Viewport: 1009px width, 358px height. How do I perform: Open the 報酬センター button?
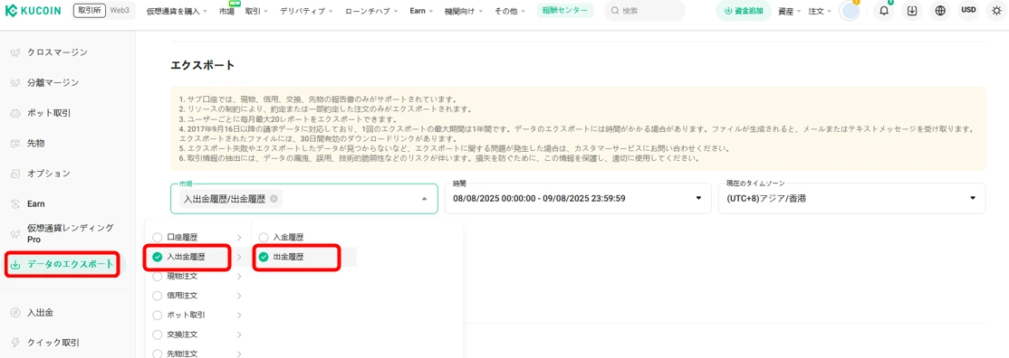[x=565, y=11]
